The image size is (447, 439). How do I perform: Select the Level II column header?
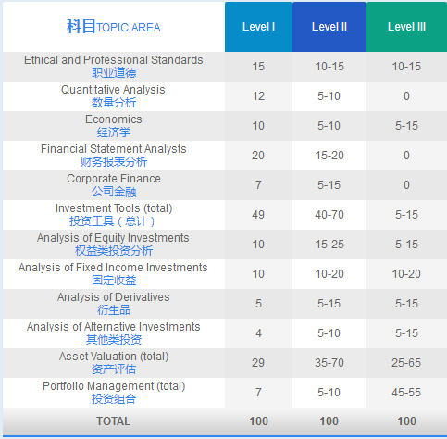pyautogui.click(x=329, y=27)
